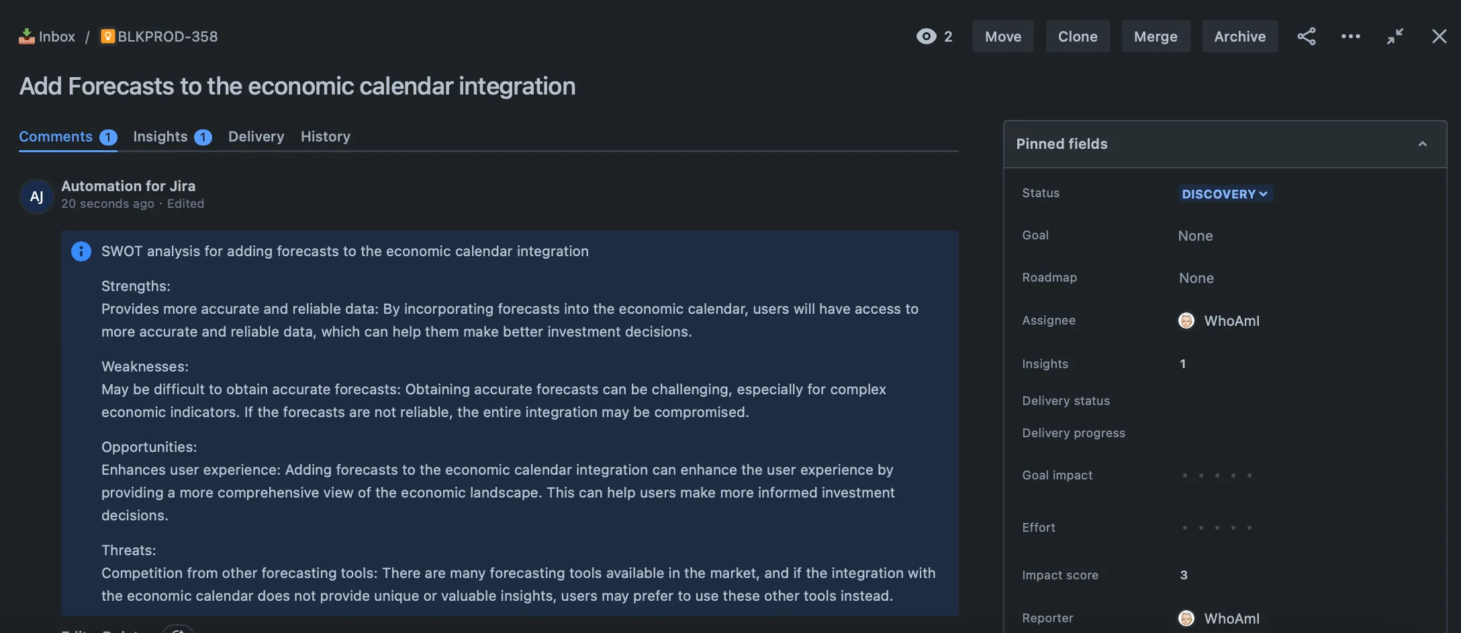The image size is (1461, 633).
Task: Open the Goal field showing None
Action: pyautogui.click(x=1195, y=235)
